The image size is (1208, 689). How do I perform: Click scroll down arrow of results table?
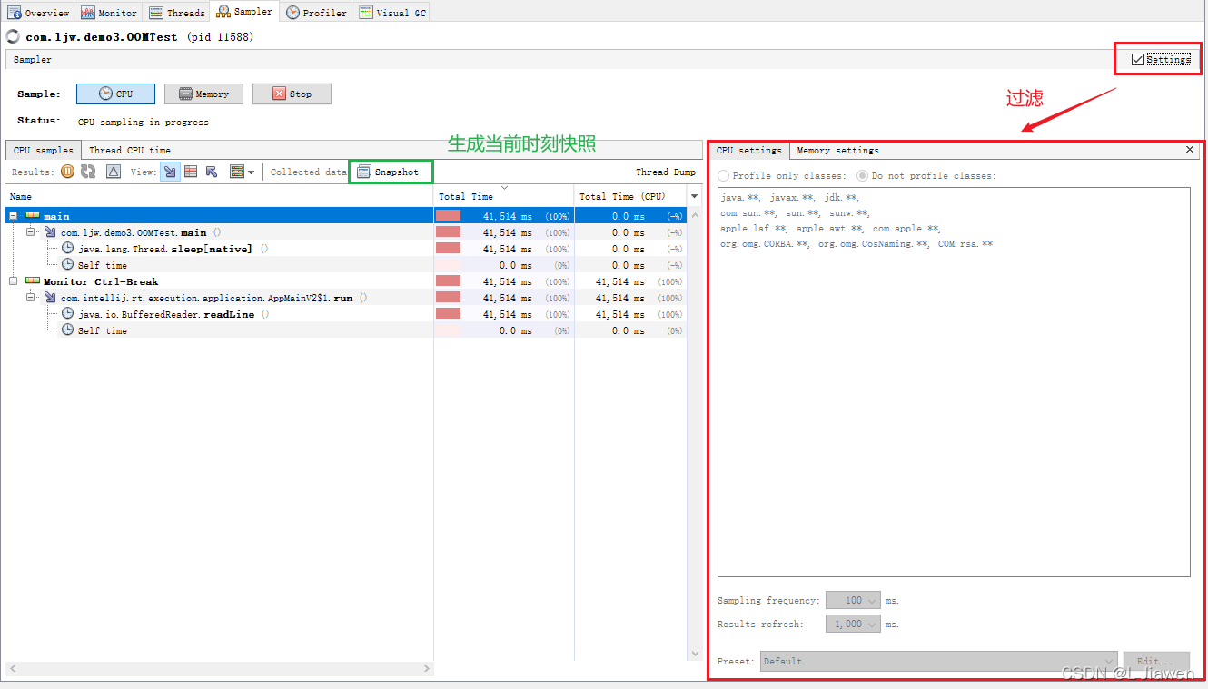(x=696, y=653)
